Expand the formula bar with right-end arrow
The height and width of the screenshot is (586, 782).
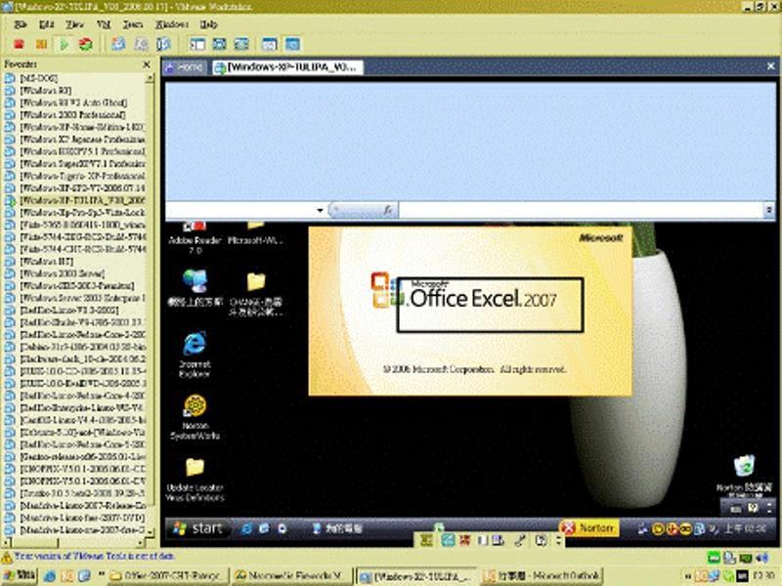768,210
